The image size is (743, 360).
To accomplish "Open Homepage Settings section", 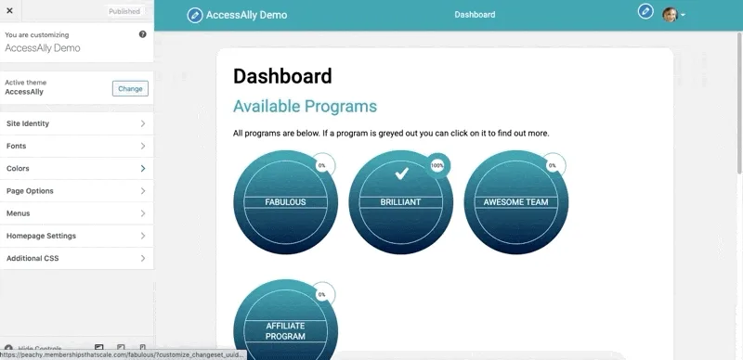I will tap(77, 236).
